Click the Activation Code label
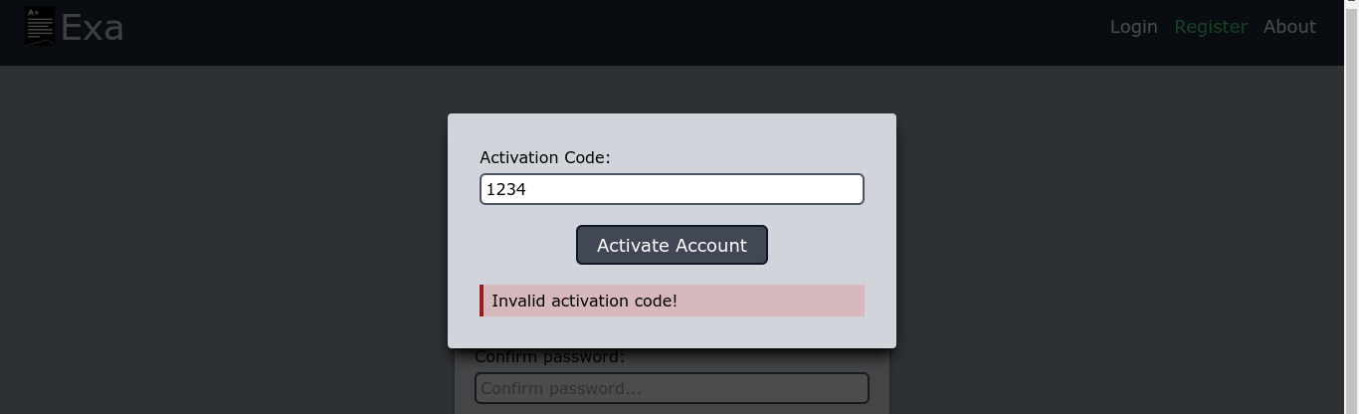Screen dimensions: 1359x414 (x=544, y=157)
